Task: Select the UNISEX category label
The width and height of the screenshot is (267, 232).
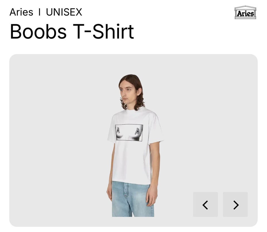Action: (x=64, y=12)
